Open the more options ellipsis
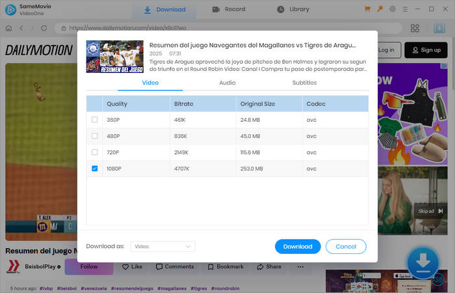The image size is (455, 293). [300, 267]
